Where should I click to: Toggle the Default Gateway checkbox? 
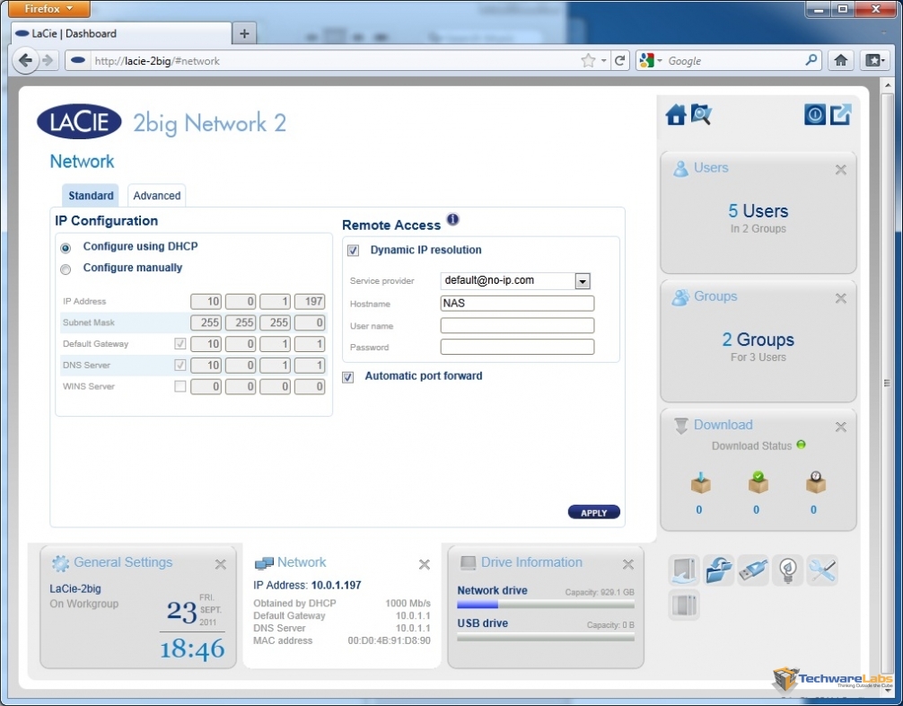click(x=180, y=343)
